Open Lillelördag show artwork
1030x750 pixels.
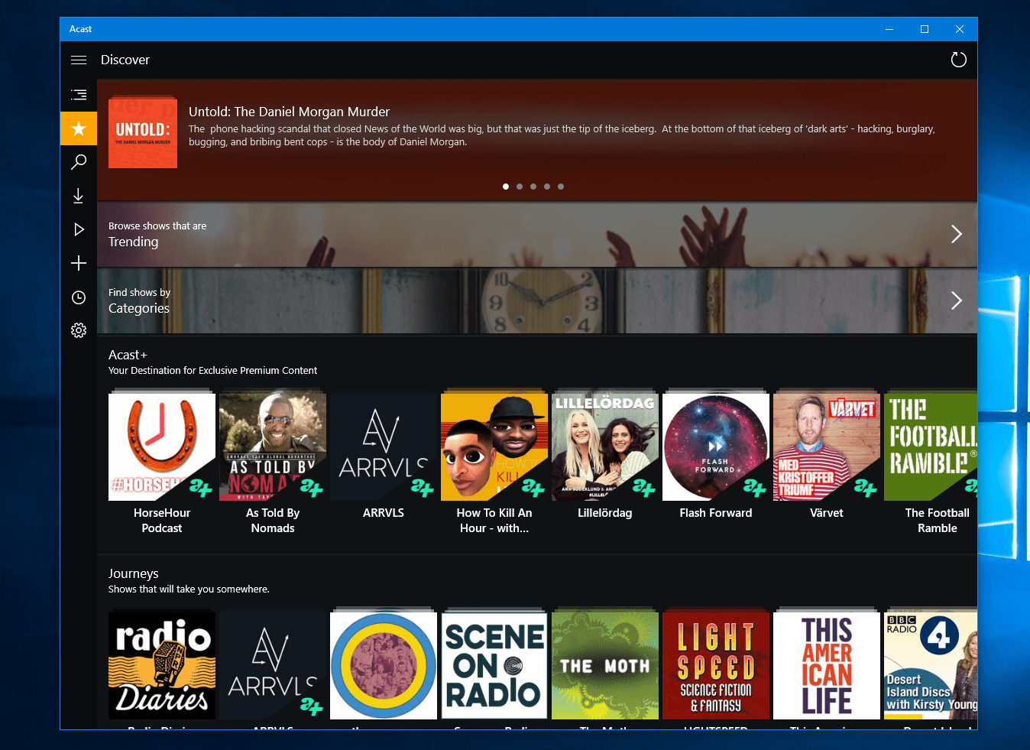[605, 447]
